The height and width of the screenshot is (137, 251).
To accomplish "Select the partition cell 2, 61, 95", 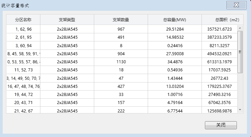I will tap(23, 37).
